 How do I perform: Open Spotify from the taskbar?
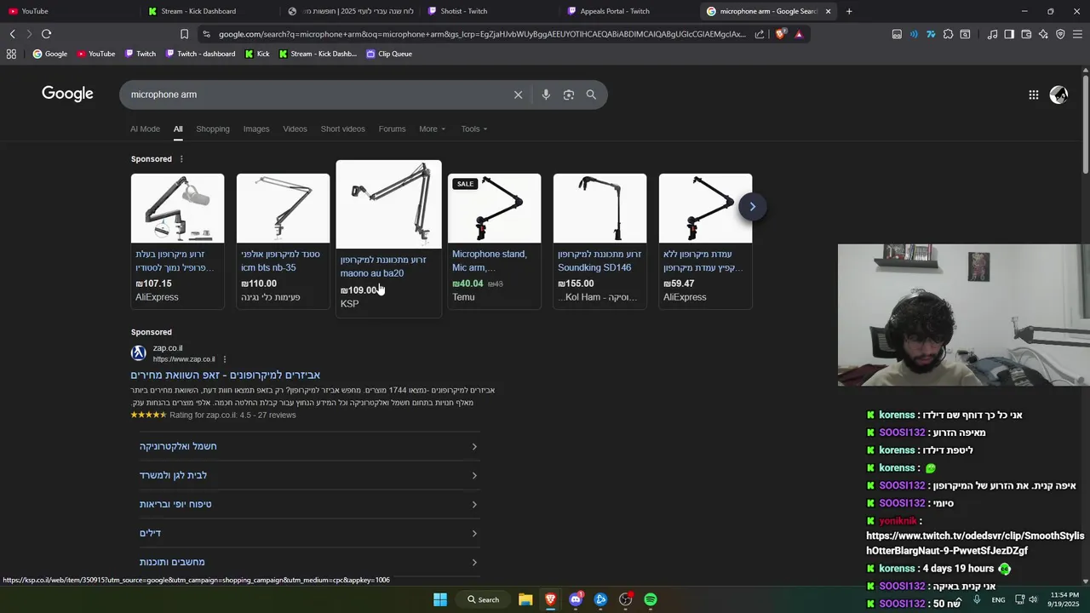[651, 599]
